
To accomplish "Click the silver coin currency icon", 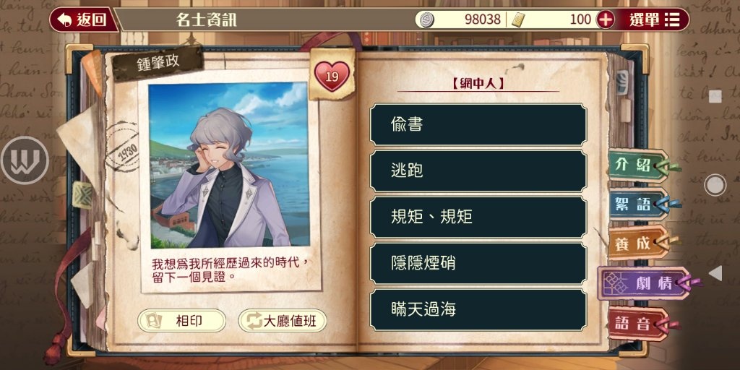I will (x=426, y=20).
